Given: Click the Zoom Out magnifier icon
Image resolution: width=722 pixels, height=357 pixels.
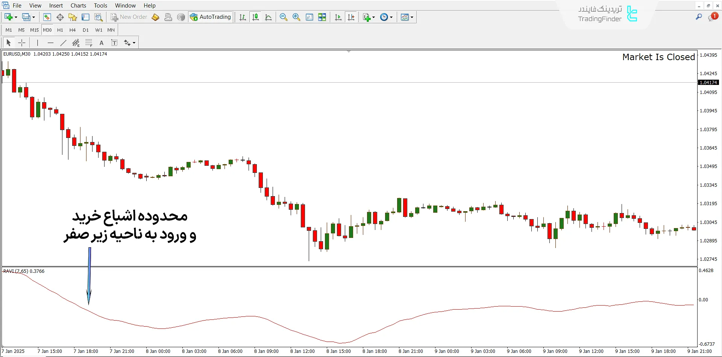Looking at the screenshot, I should [x=284, y=17].
